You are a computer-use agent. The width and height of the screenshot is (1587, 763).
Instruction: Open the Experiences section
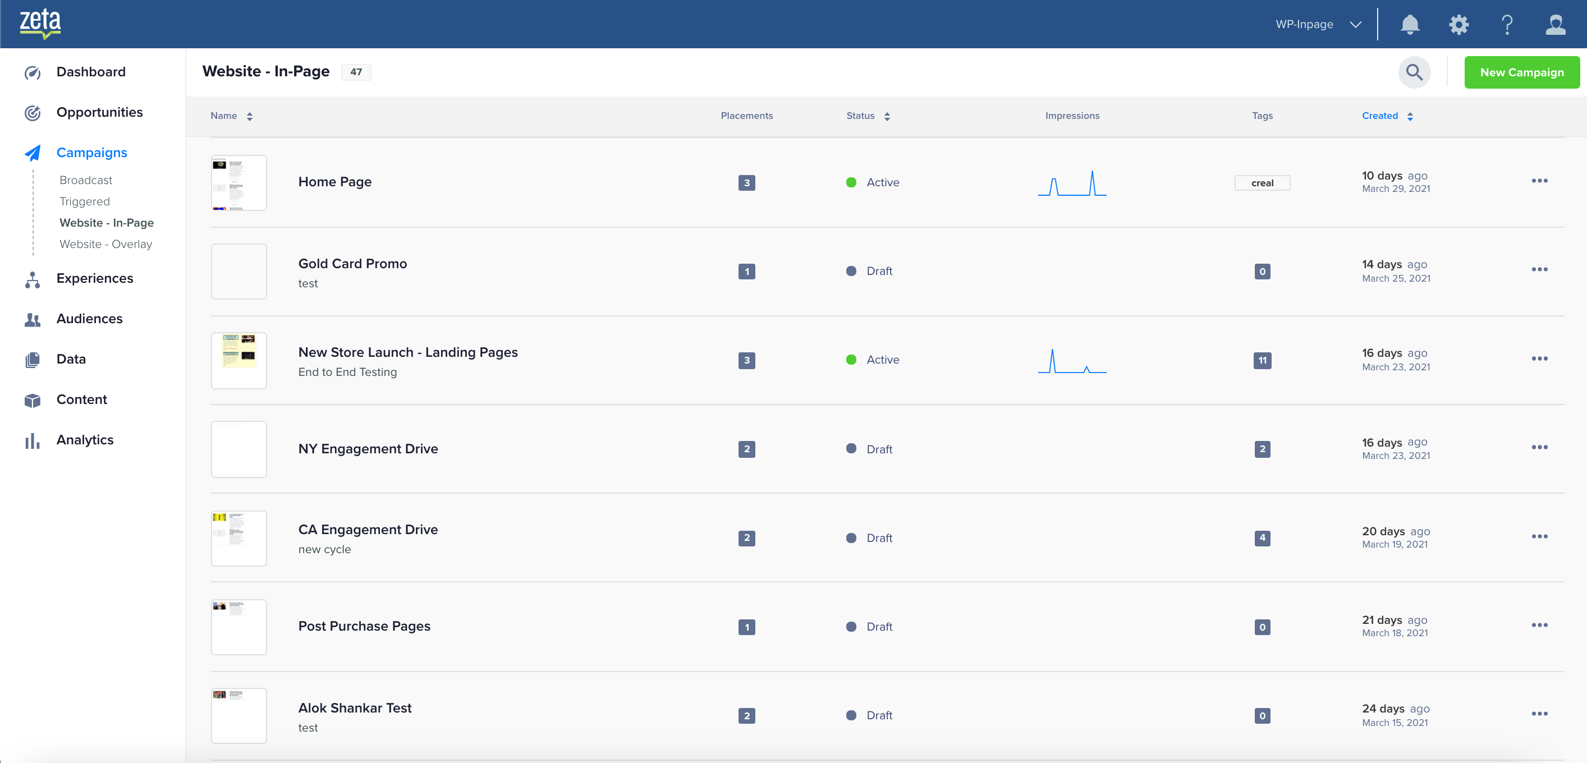point(94,278)
